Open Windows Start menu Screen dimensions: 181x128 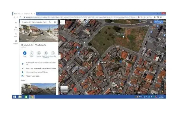click(14, 97)
